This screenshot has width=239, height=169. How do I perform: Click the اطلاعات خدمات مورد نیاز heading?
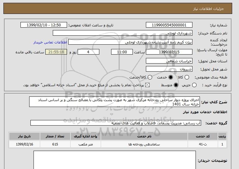pos(205,112)
